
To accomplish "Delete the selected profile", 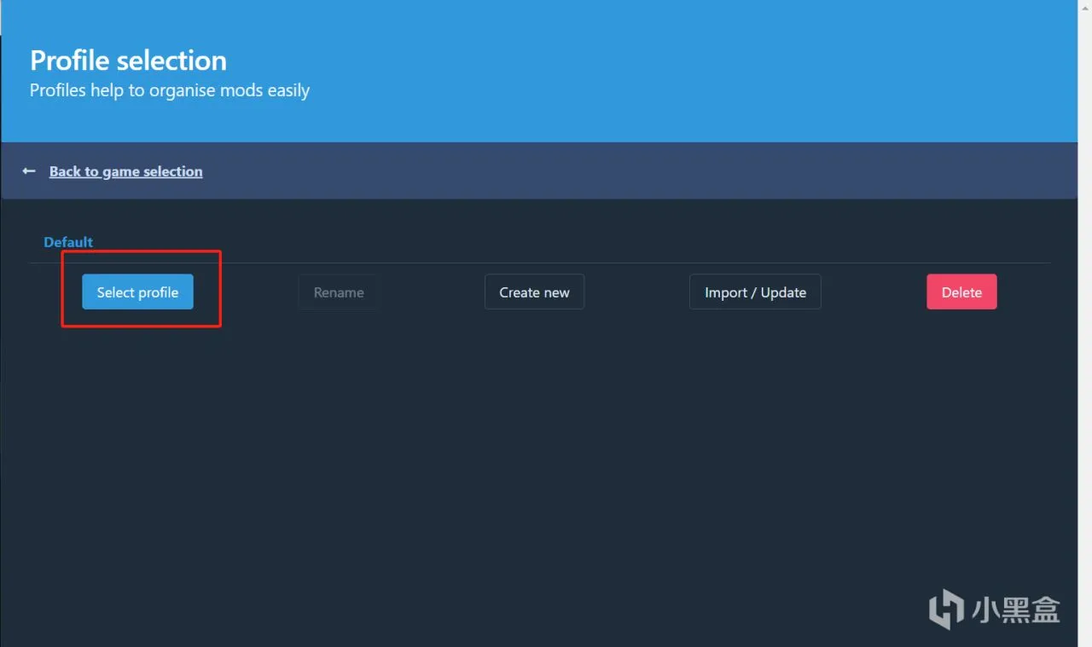I will coord(961,292).
